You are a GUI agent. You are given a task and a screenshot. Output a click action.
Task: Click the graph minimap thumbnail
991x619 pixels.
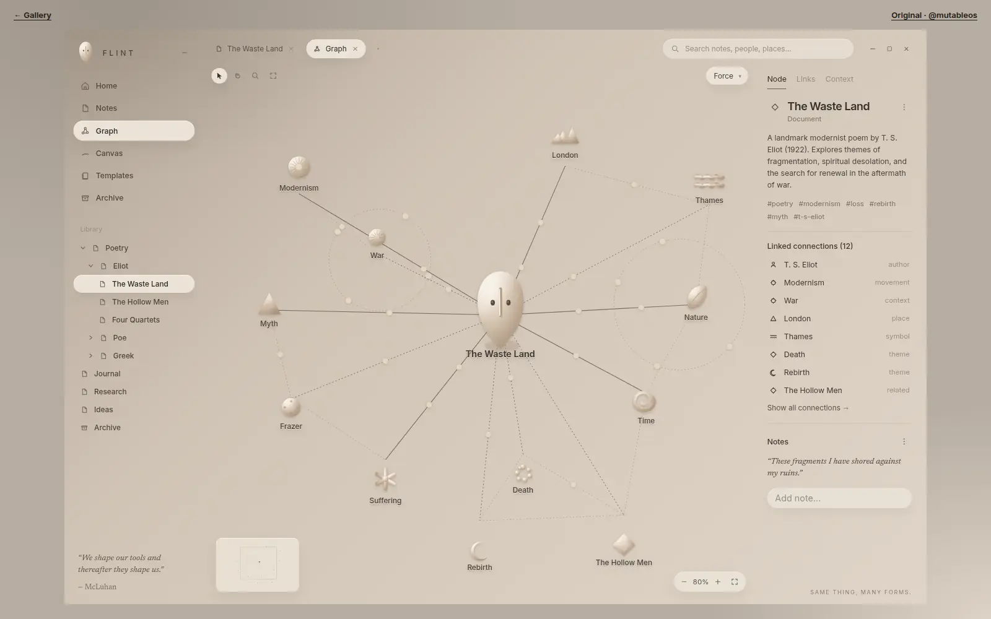pyautogui.click(x=258, y=565)
